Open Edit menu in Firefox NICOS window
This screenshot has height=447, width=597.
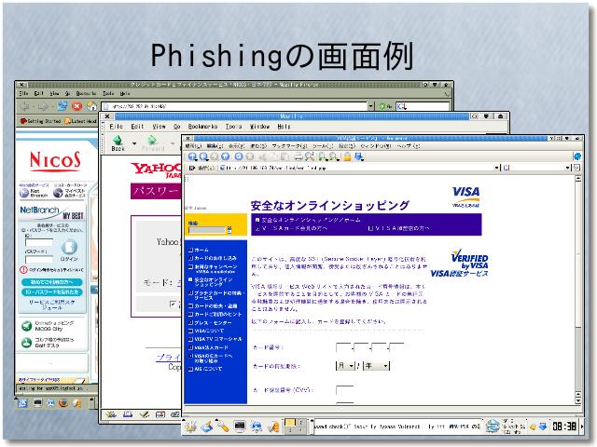pos(38,93)
